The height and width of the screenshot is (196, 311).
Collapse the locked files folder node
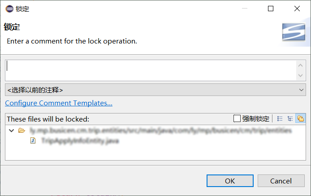[12, 131]
